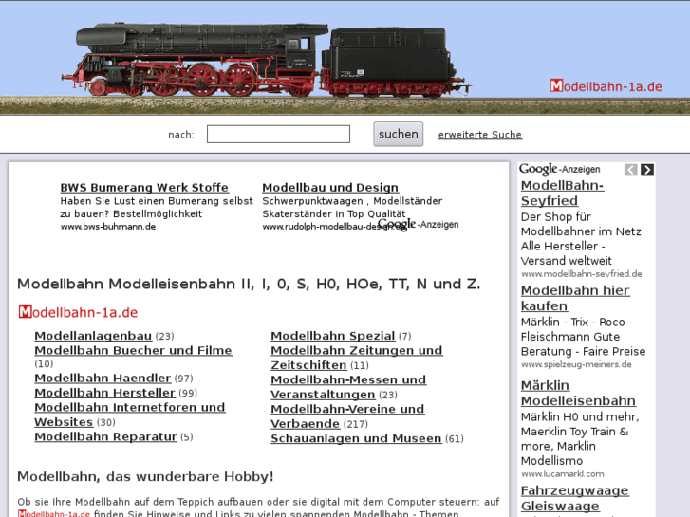Open Modellbahn Internetforen und Websites category
The image size is (690, 517).
click(x=130, y=415)
